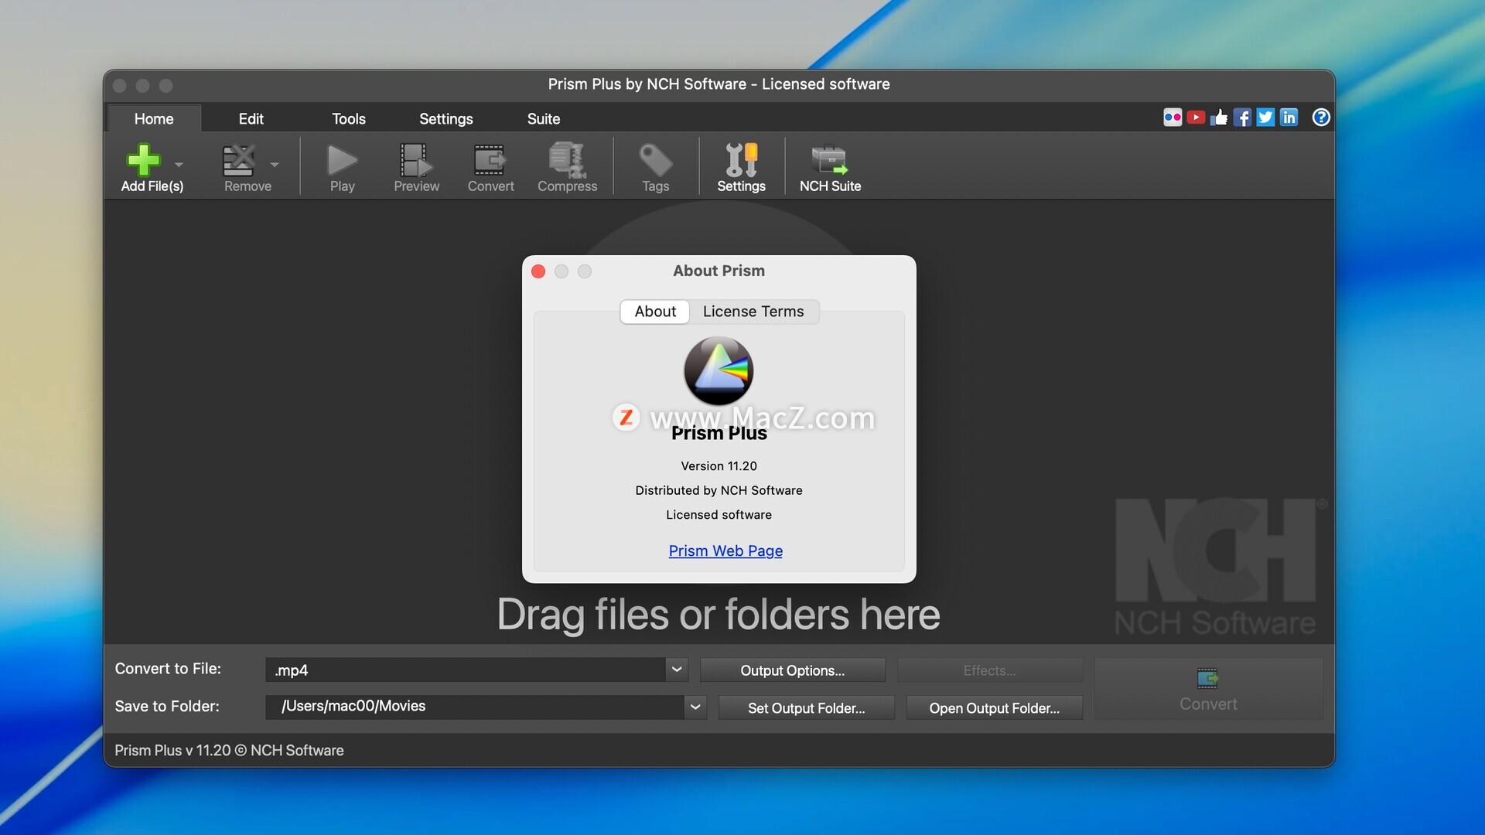Click the Facebook social icon
This screenshot has width=1485, height=835.
[1242, 118]
